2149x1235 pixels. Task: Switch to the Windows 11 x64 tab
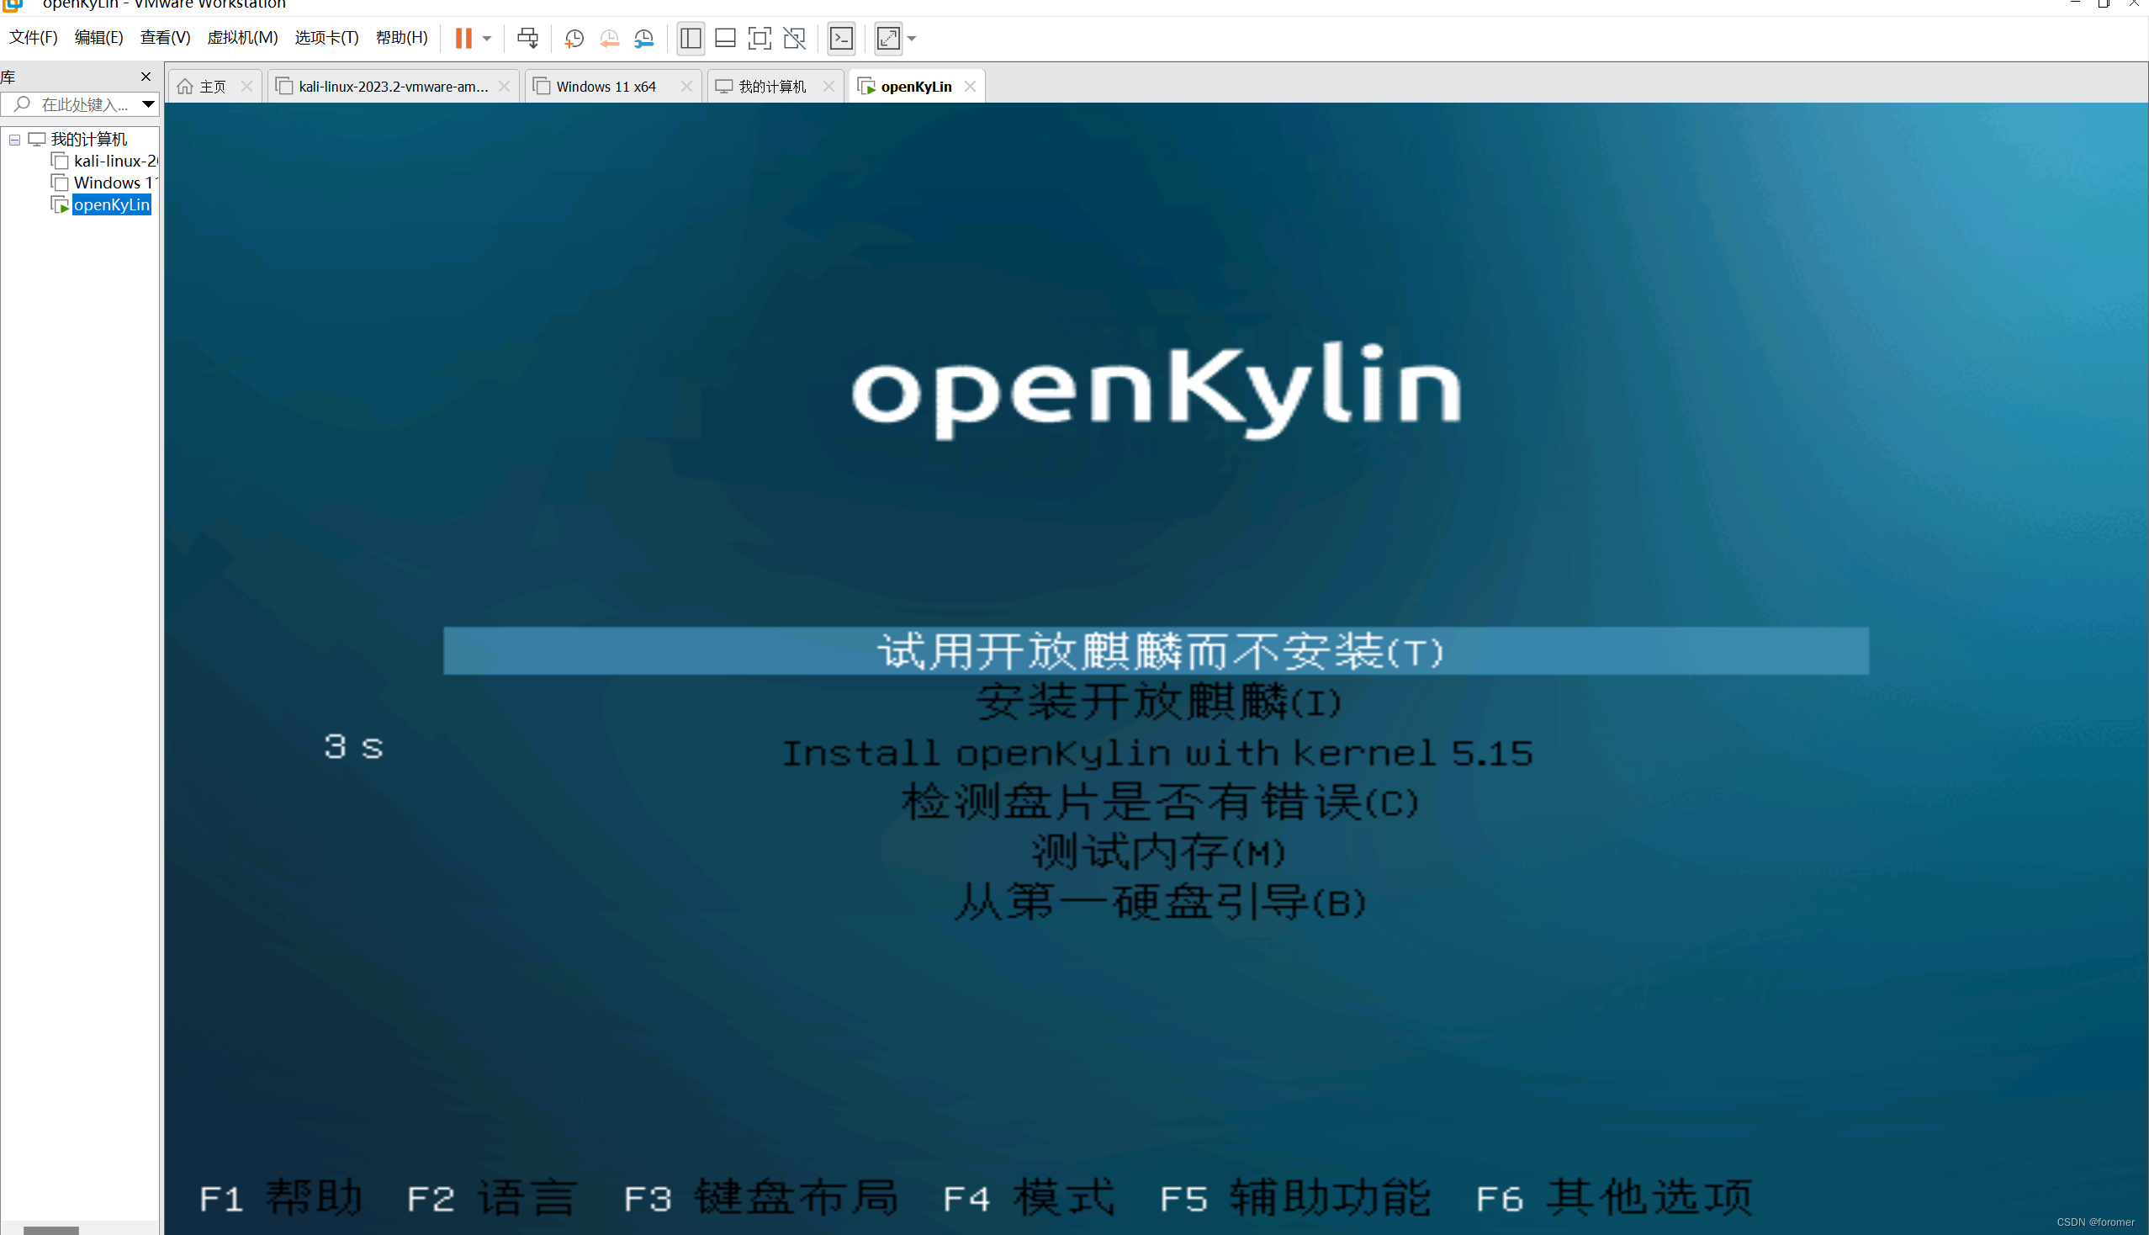pos(606,86)
